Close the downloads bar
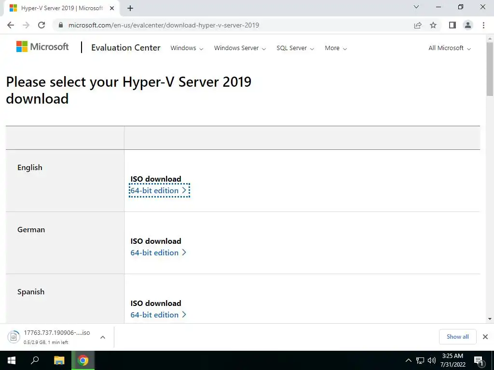494x370 pixels. tap(485, 337)
